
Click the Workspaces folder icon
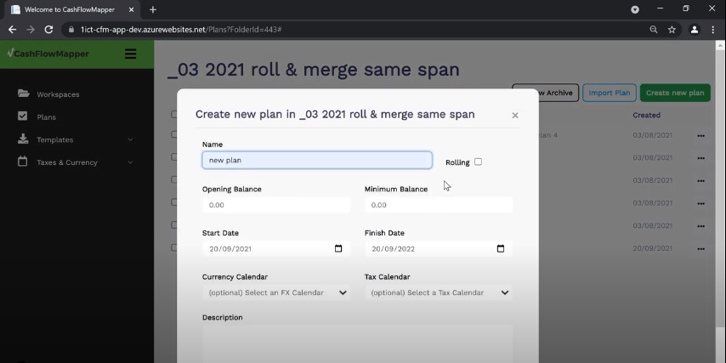point(23,94)
